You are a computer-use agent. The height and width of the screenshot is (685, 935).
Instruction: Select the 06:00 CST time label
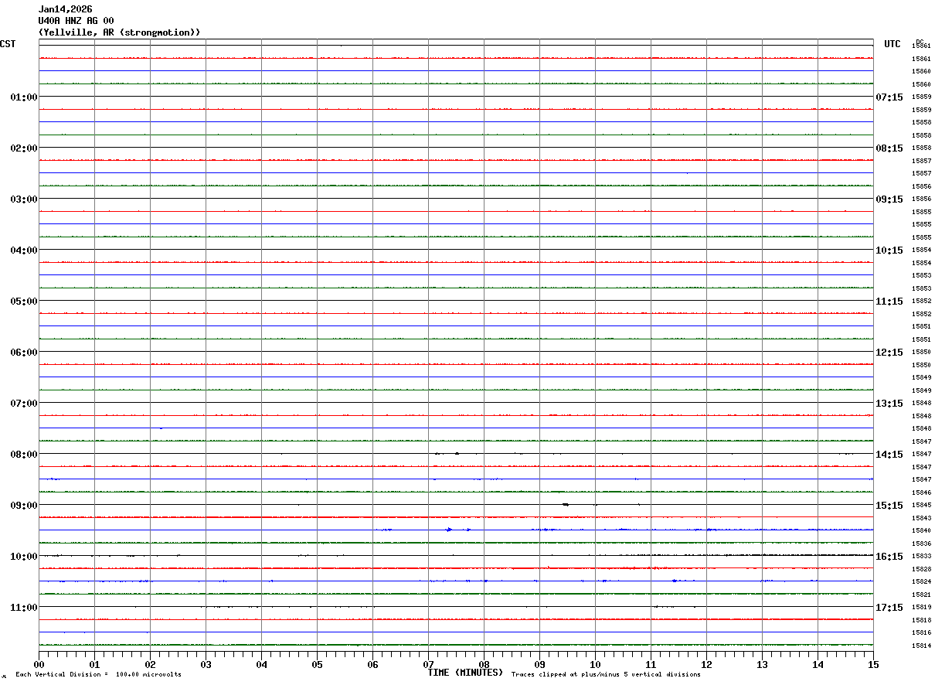click(24, 352)
